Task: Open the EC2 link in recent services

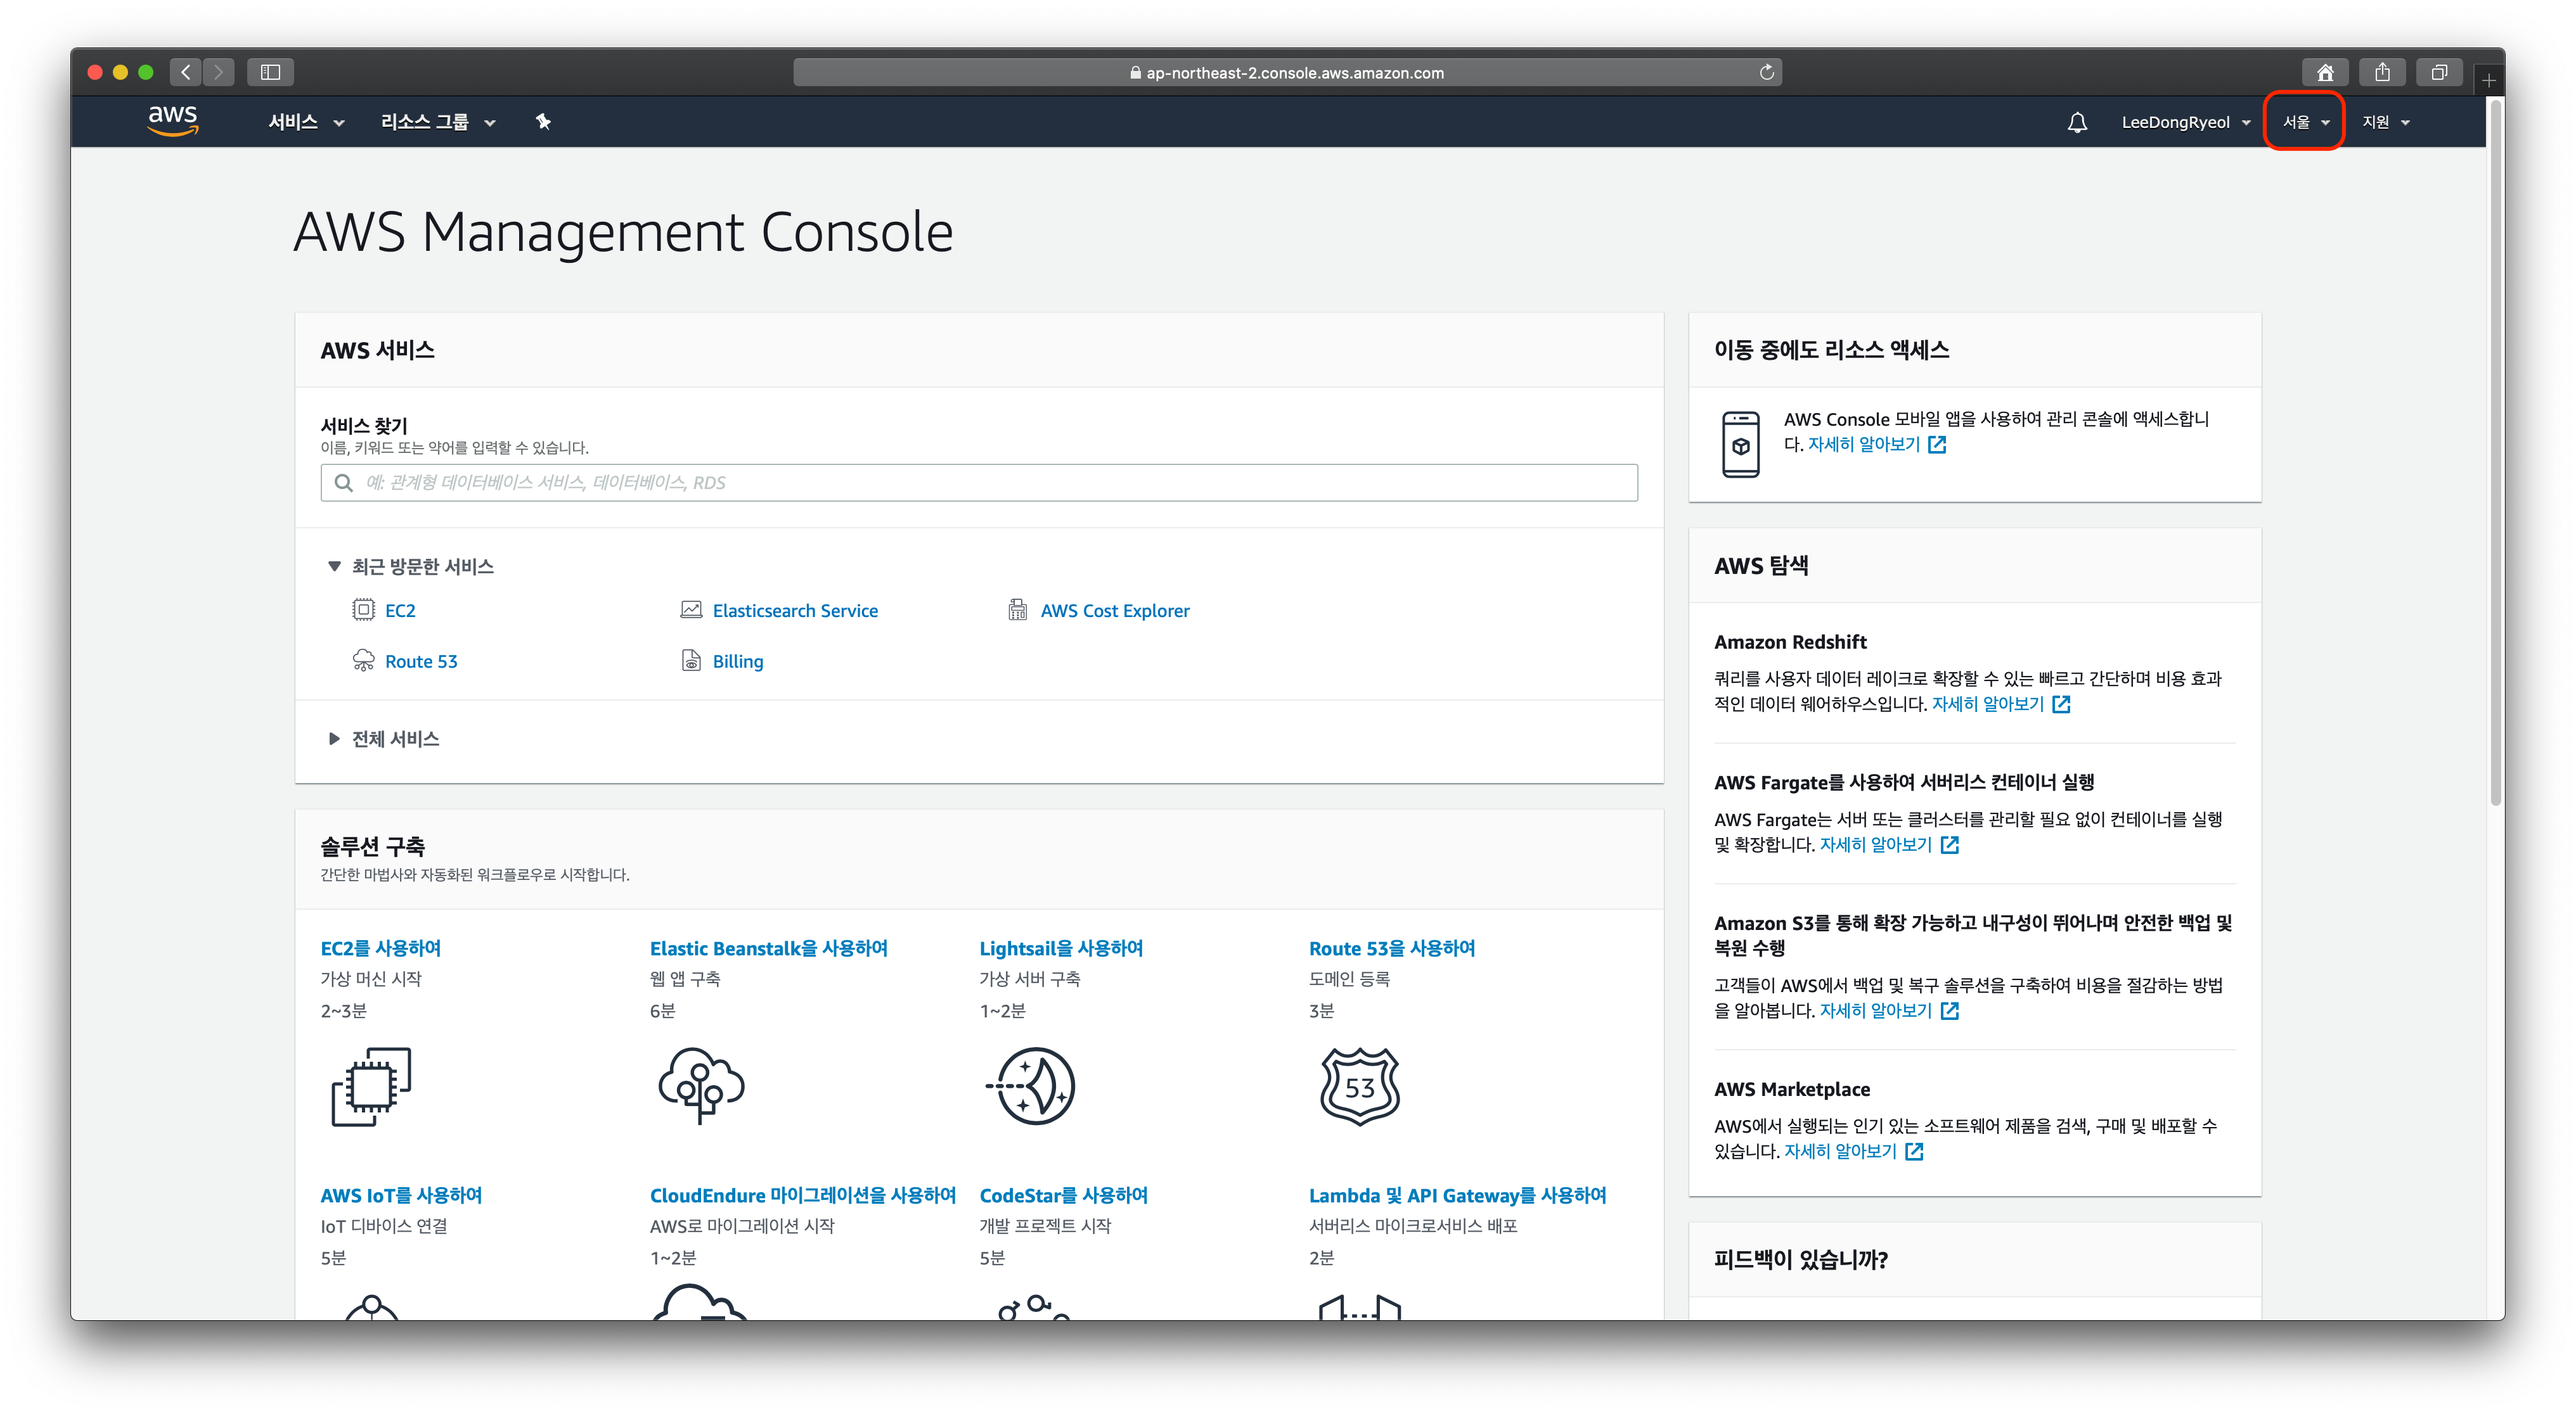Action: coord(400,611)
